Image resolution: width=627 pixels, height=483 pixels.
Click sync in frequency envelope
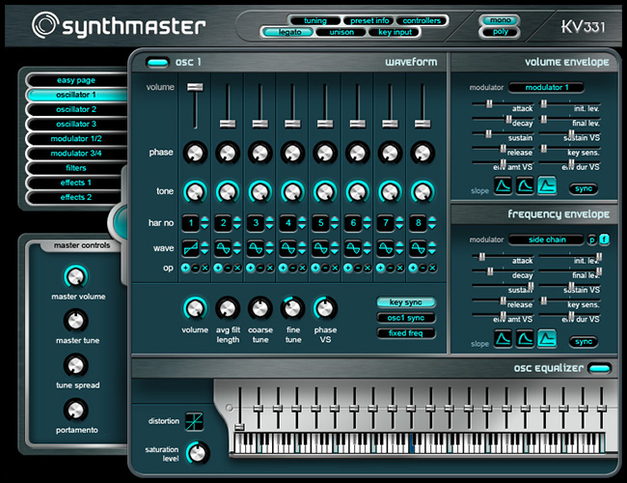pos(584,342)
